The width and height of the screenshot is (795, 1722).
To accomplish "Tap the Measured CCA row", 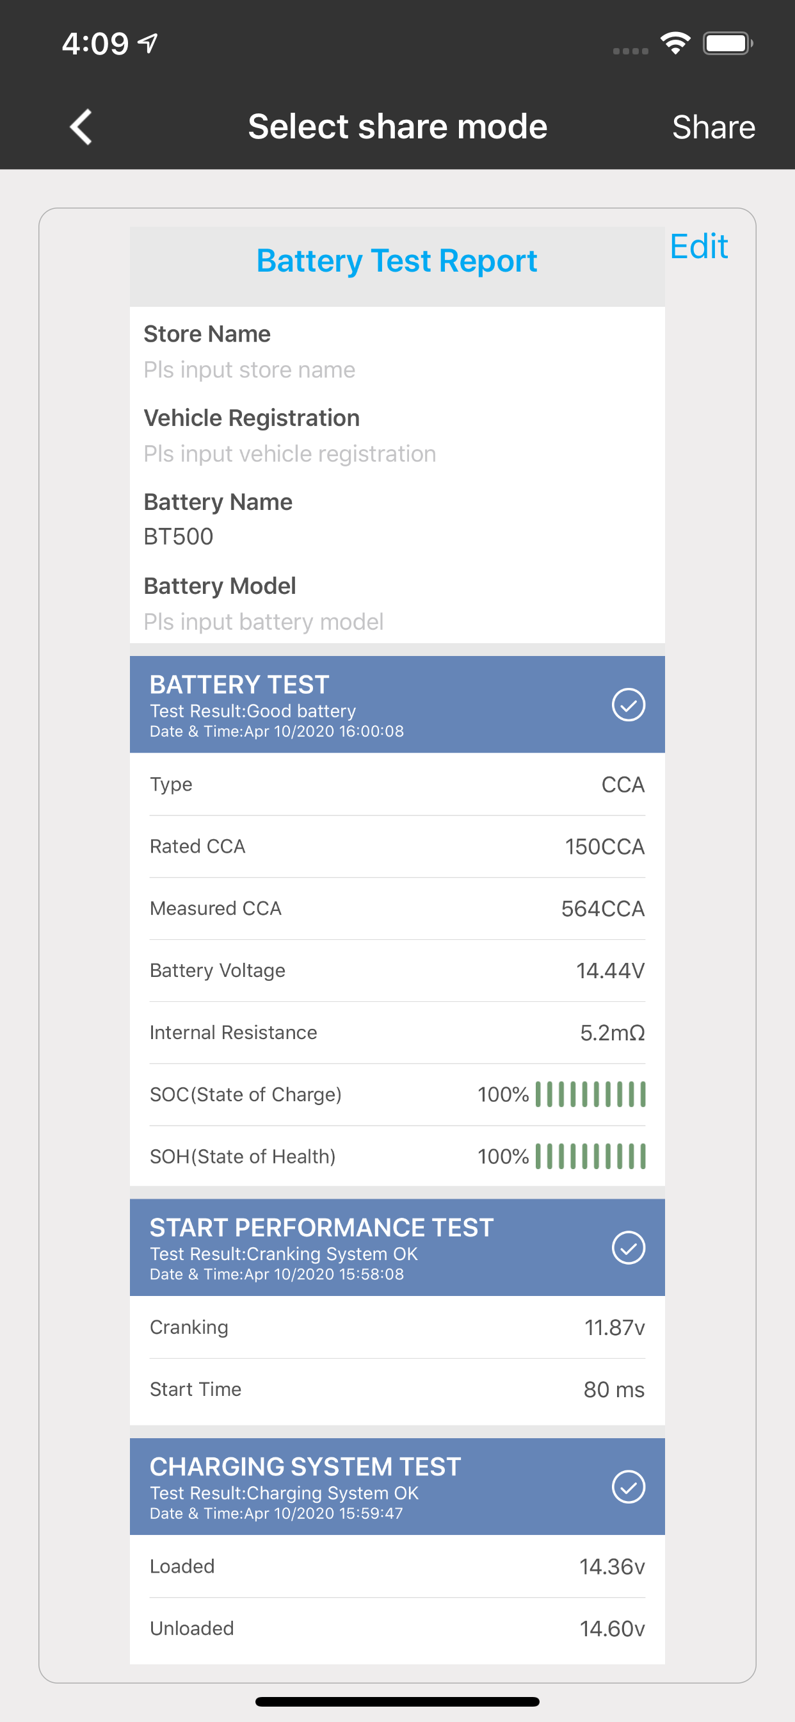I will tap(397, 908).
